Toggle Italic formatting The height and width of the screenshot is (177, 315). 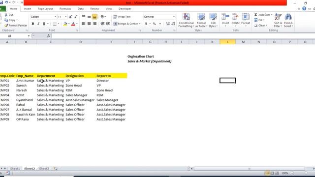click(38, 24)
